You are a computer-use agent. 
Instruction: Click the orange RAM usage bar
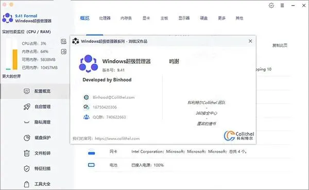pos(15,60)
